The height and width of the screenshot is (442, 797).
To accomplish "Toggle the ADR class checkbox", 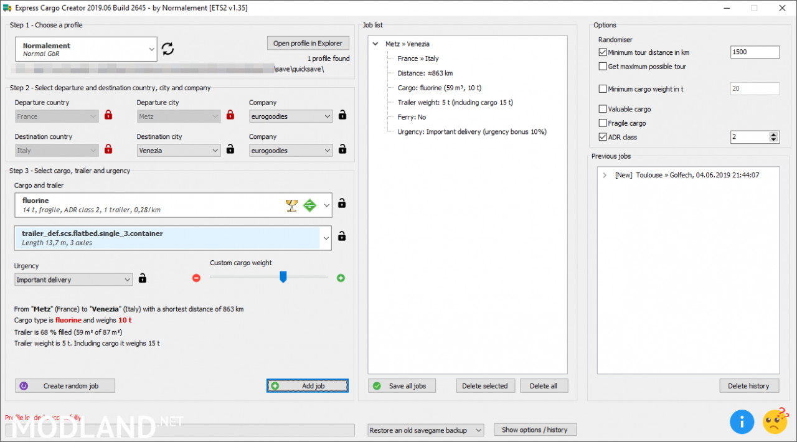I will pyautogui.click(x=602, y=137).
